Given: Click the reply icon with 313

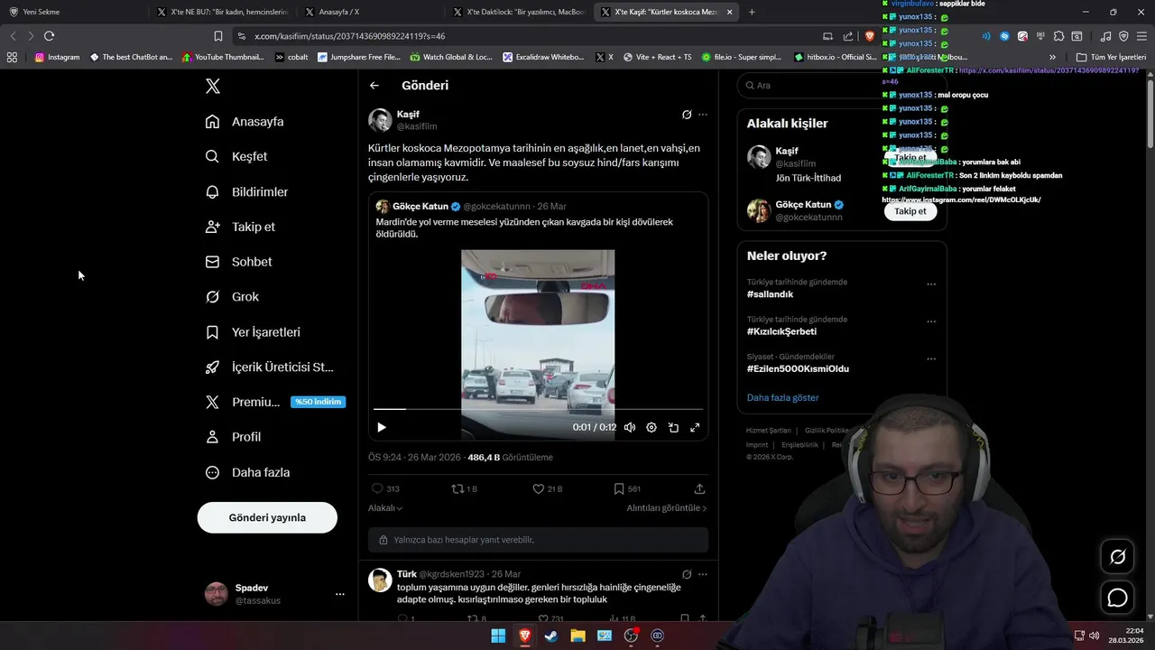Looking at the screenshot, I should 385,488.
